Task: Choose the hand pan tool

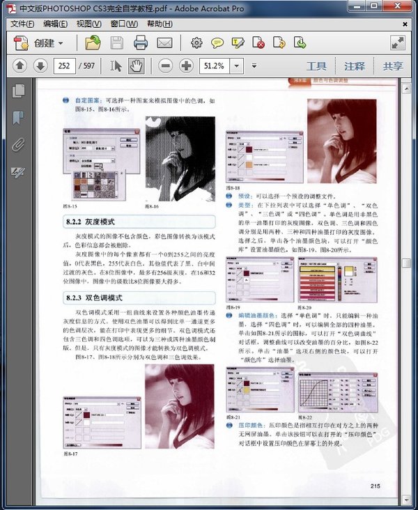Action: 136,66
